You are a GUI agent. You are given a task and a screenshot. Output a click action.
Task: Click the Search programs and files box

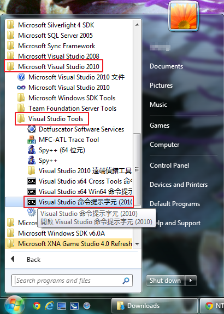pyautogui.click(x=72, y=281)
